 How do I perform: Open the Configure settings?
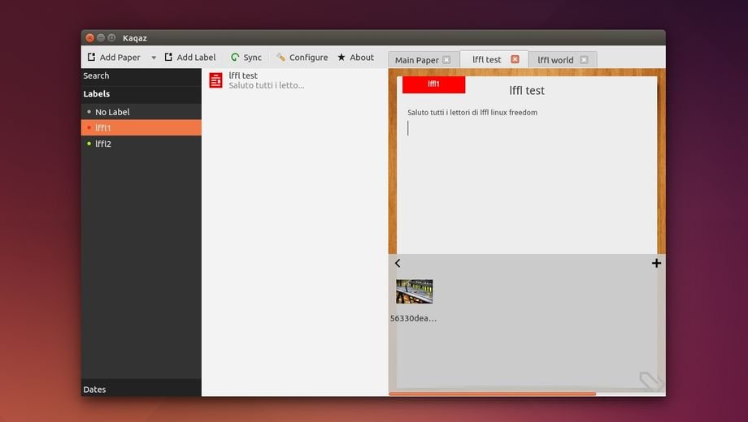coord(302,57)
